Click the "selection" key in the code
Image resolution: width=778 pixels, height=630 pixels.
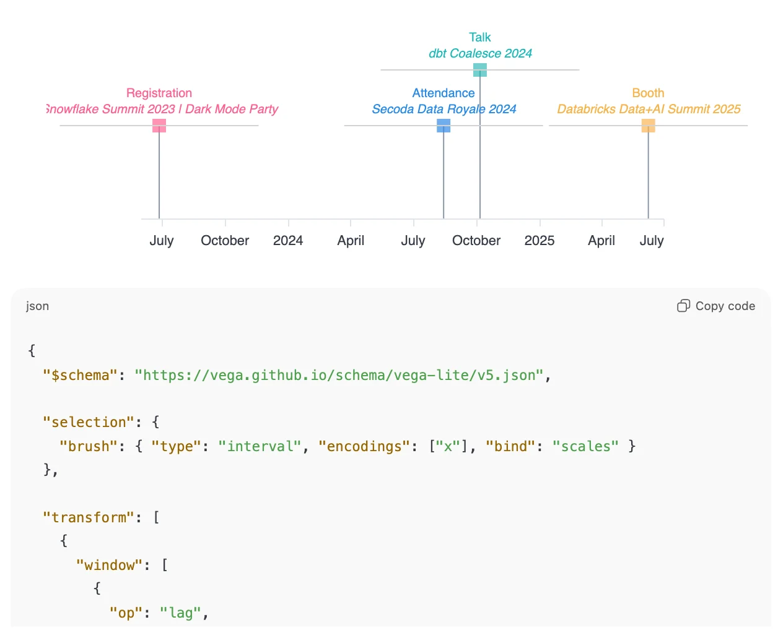(x=89, y=422)
